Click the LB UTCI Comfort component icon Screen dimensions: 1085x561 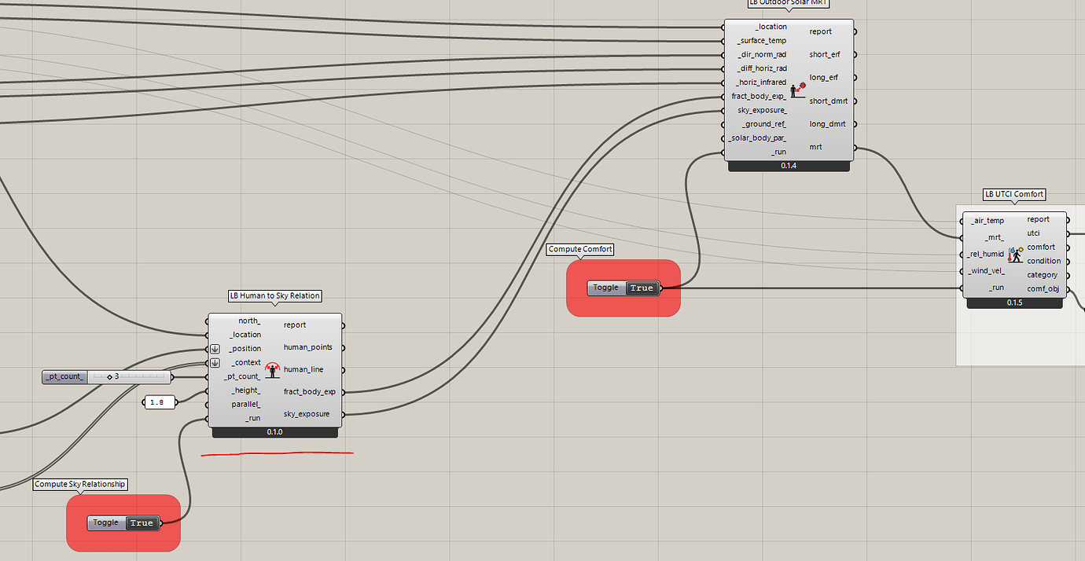tap(1016, 254)
